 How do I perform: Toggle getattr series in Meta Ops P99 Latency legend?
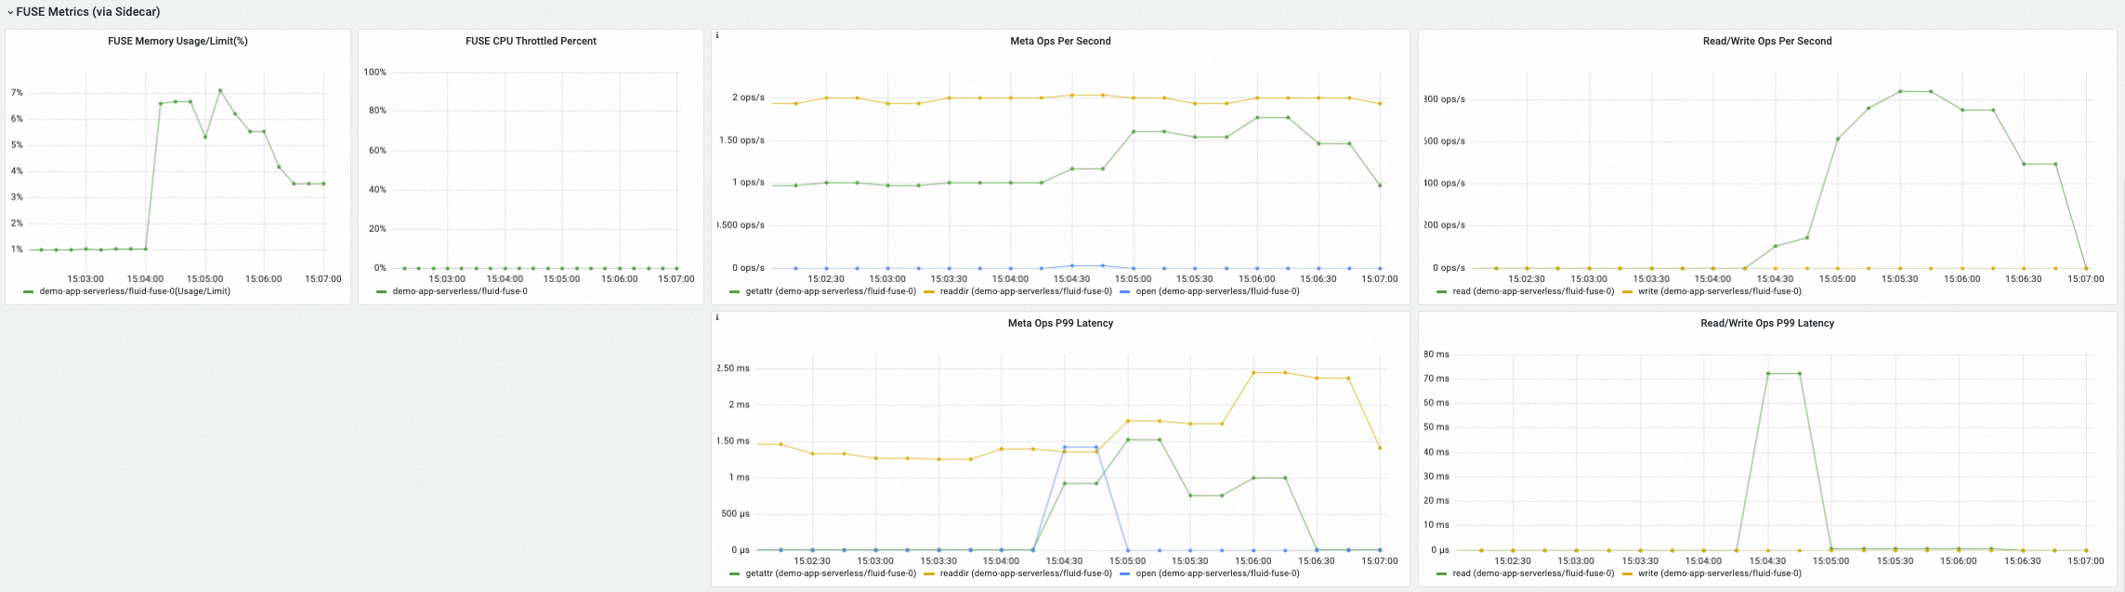click(831, 573)
